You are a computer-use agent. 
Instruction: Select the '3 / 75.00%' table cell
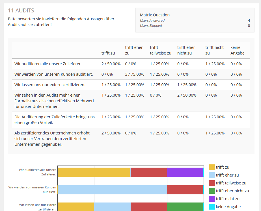135,74
